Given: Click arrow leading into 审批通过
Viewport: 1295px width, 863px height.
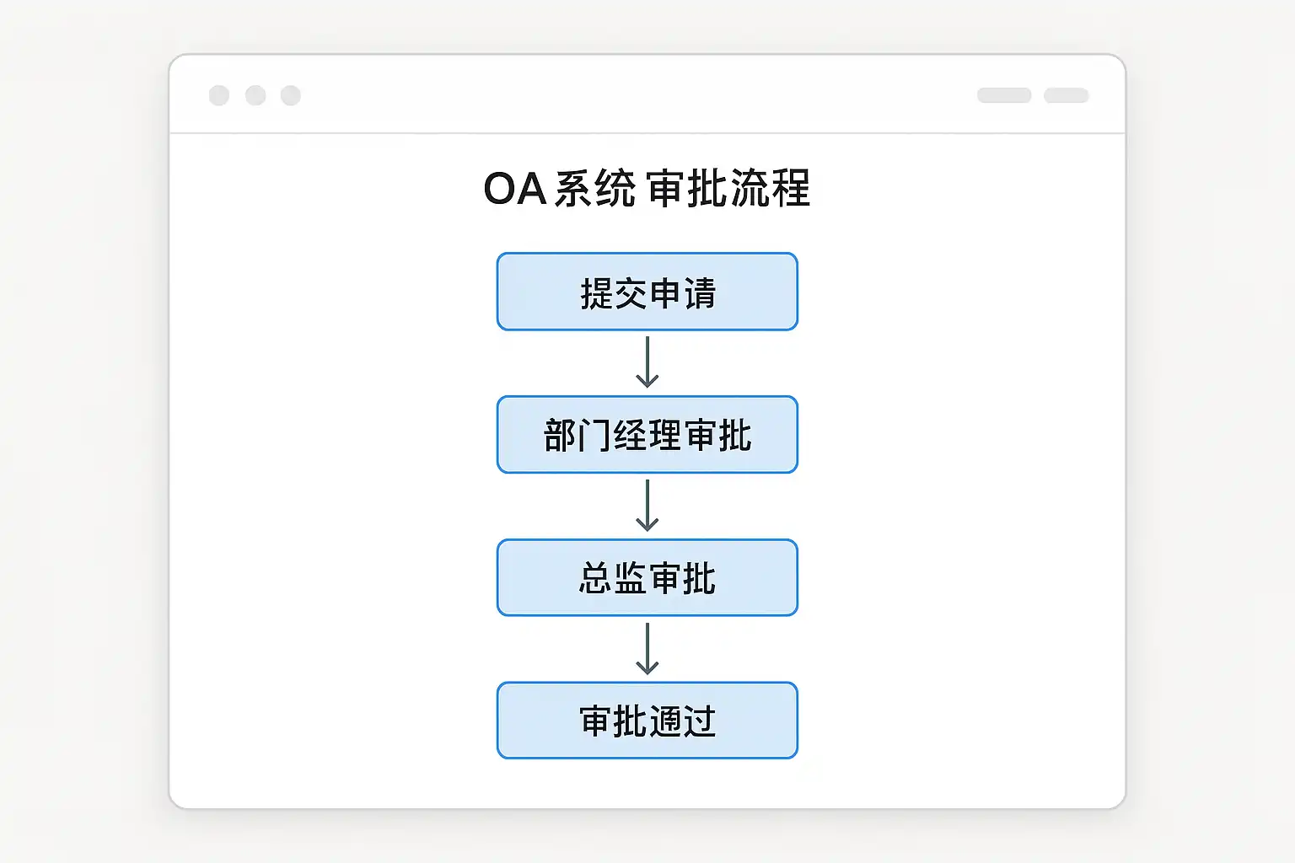Looking at the screenshot, I should tap(647, 649).
